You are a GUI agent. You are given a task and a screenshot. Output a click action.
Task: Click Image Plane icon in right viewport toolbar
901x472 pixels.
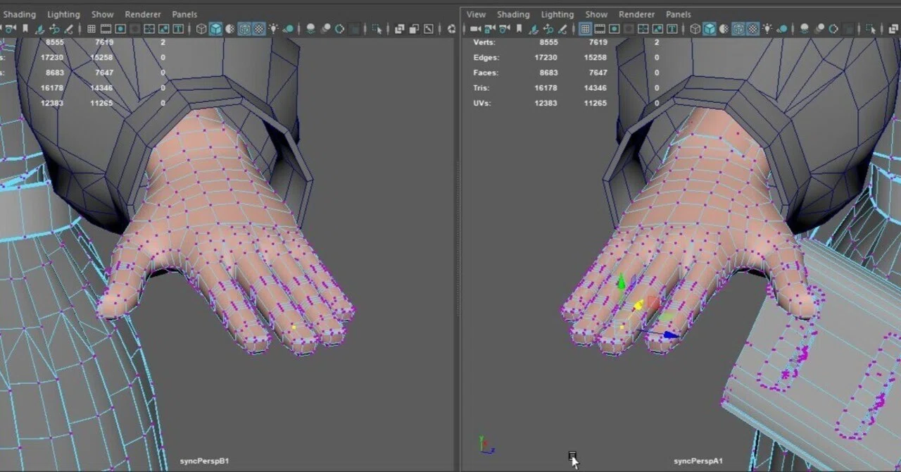(x=534, y=29)
